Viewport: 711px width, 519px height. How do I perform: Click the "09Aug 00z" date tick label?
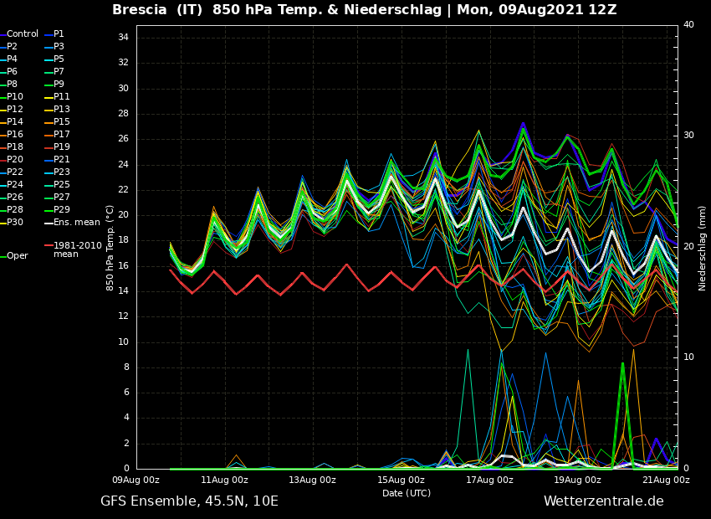click(136, 480)
